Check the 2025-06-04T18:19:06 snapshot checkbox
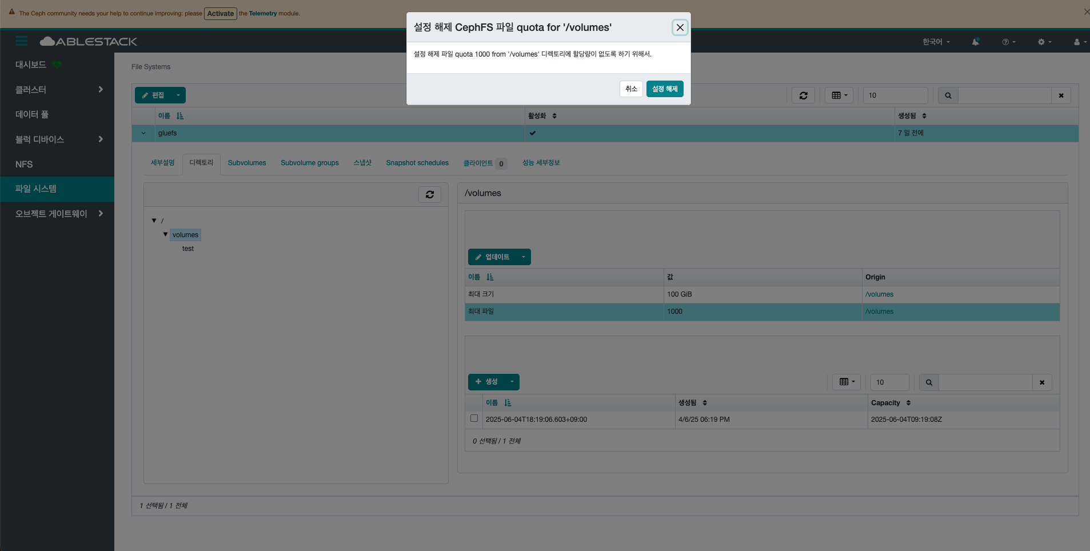The width and height of the screenshot is (1090, 551). tap(474, 418)
